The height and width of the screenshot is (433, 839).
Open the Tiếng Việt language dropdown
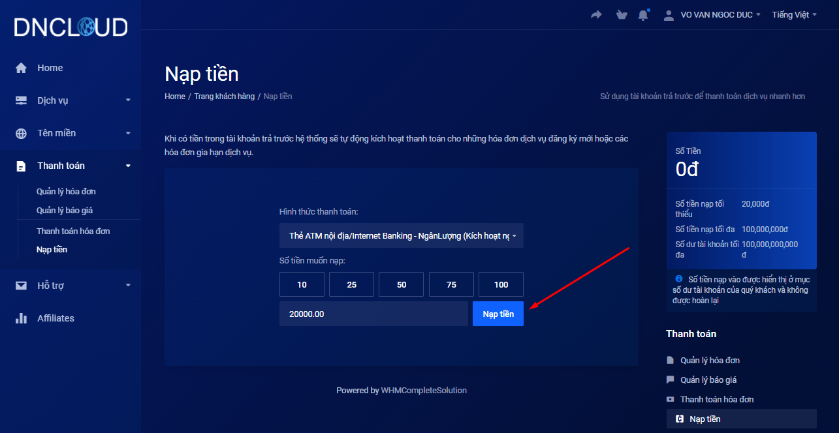pyautogui.click(x=794, y=14)
